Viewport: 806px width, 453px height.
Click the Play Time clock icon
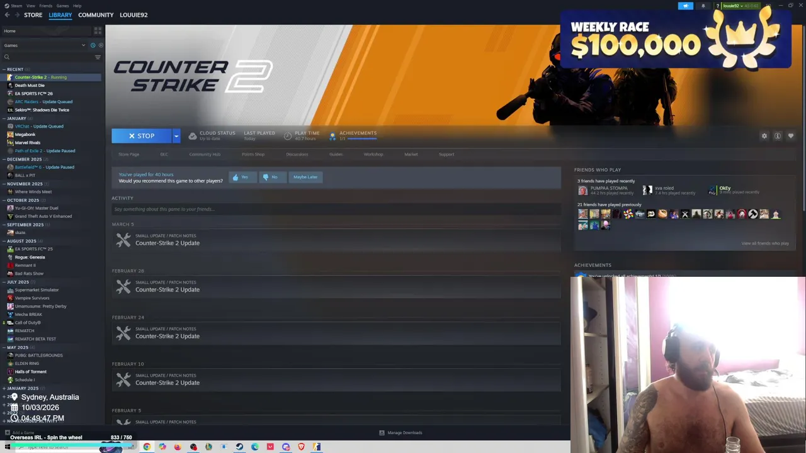tap(288, 136)
